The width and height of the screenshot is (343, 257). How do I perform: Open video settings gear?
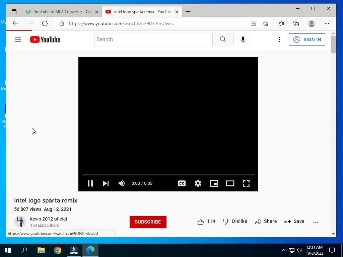[198, 183]
